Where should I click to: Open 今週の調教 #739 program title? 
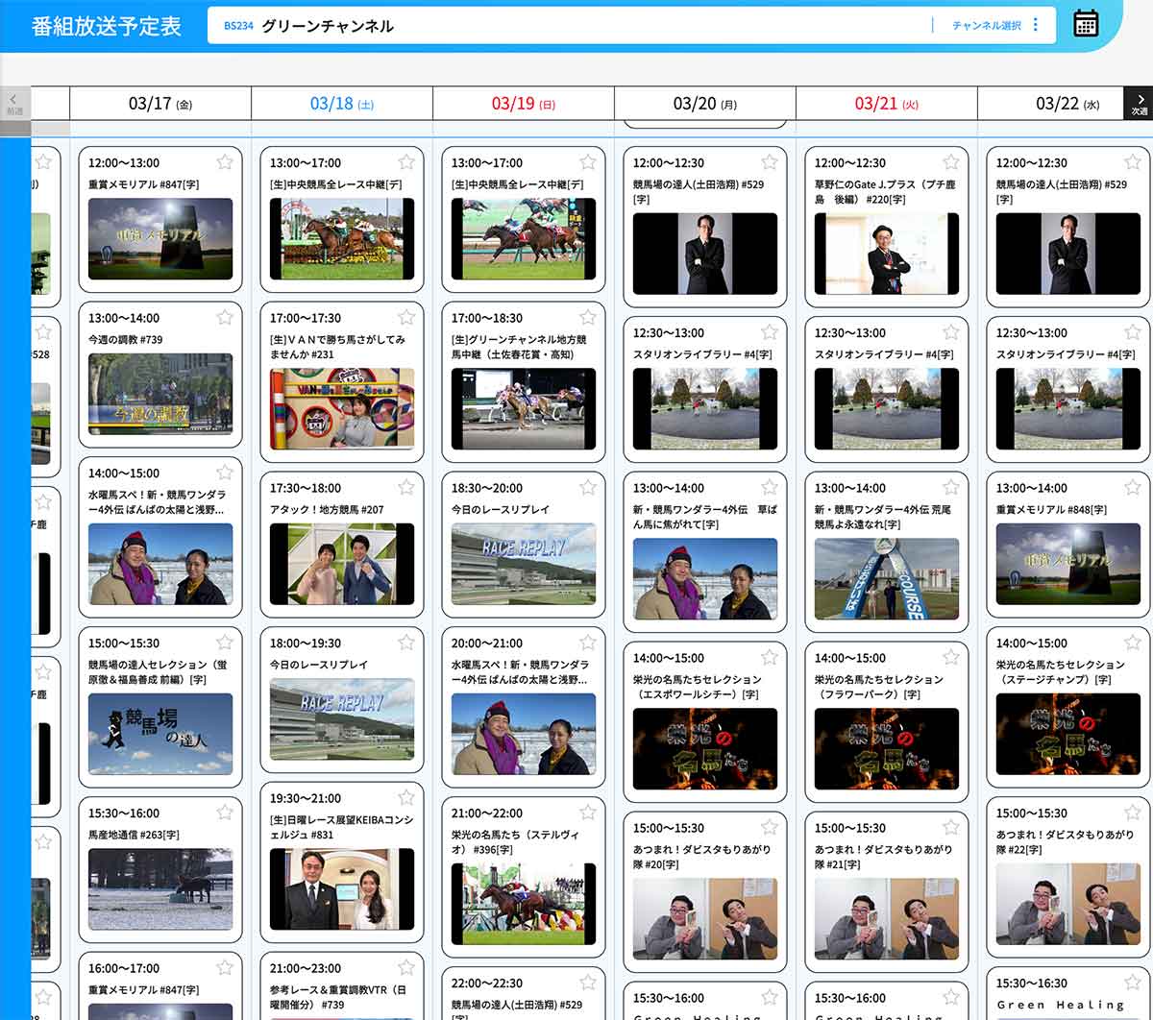pyautogui.click(x=126, y=339)
